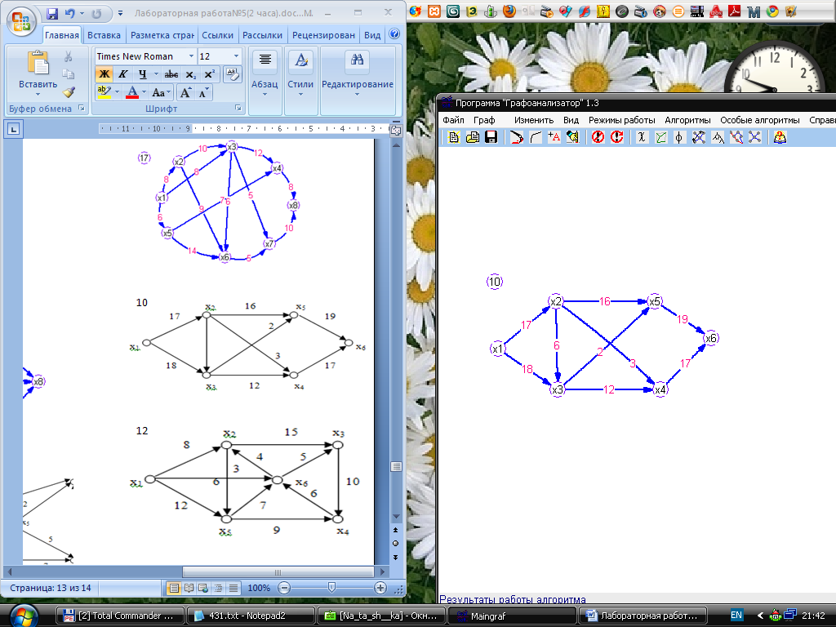Open the Граф menu
This screenshot has height=627, width=836.
pyautogui.click(x=484, y=120)
